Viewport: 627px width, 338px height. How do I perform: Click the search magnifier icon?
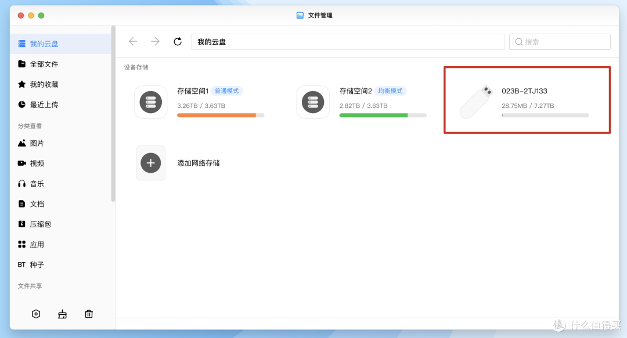(x=518, y=42)
